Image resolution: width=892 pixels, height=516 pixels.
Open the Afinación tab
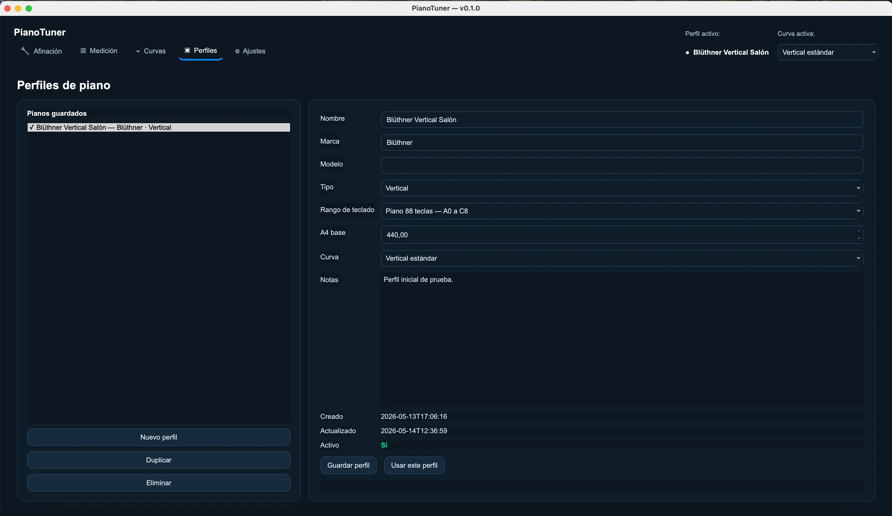click(41, 51)
